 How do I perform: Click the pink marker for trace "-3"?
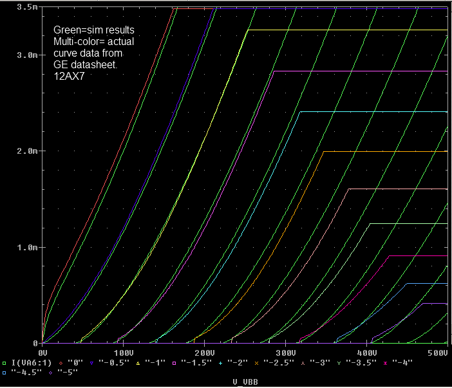point(303,364)
